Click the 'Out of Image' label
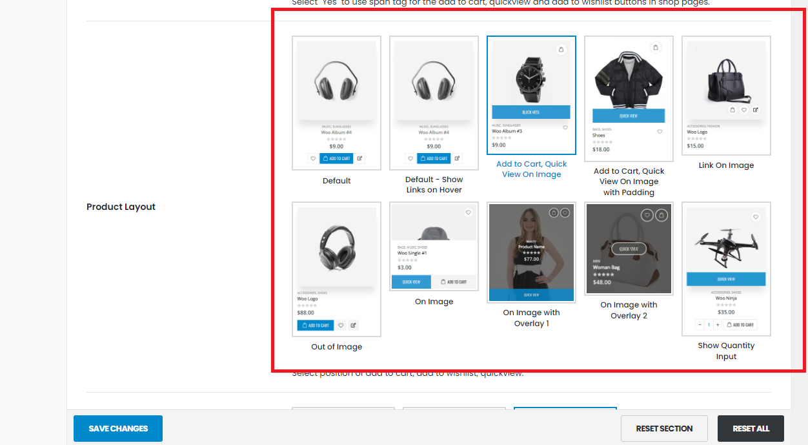The width and height of the screenshot is (808, 445). click(336, 347)
